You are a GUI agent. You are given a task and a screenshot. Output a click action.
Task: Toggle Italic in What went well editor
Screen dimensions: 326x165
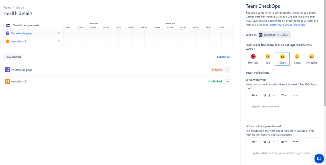point(269,95)
